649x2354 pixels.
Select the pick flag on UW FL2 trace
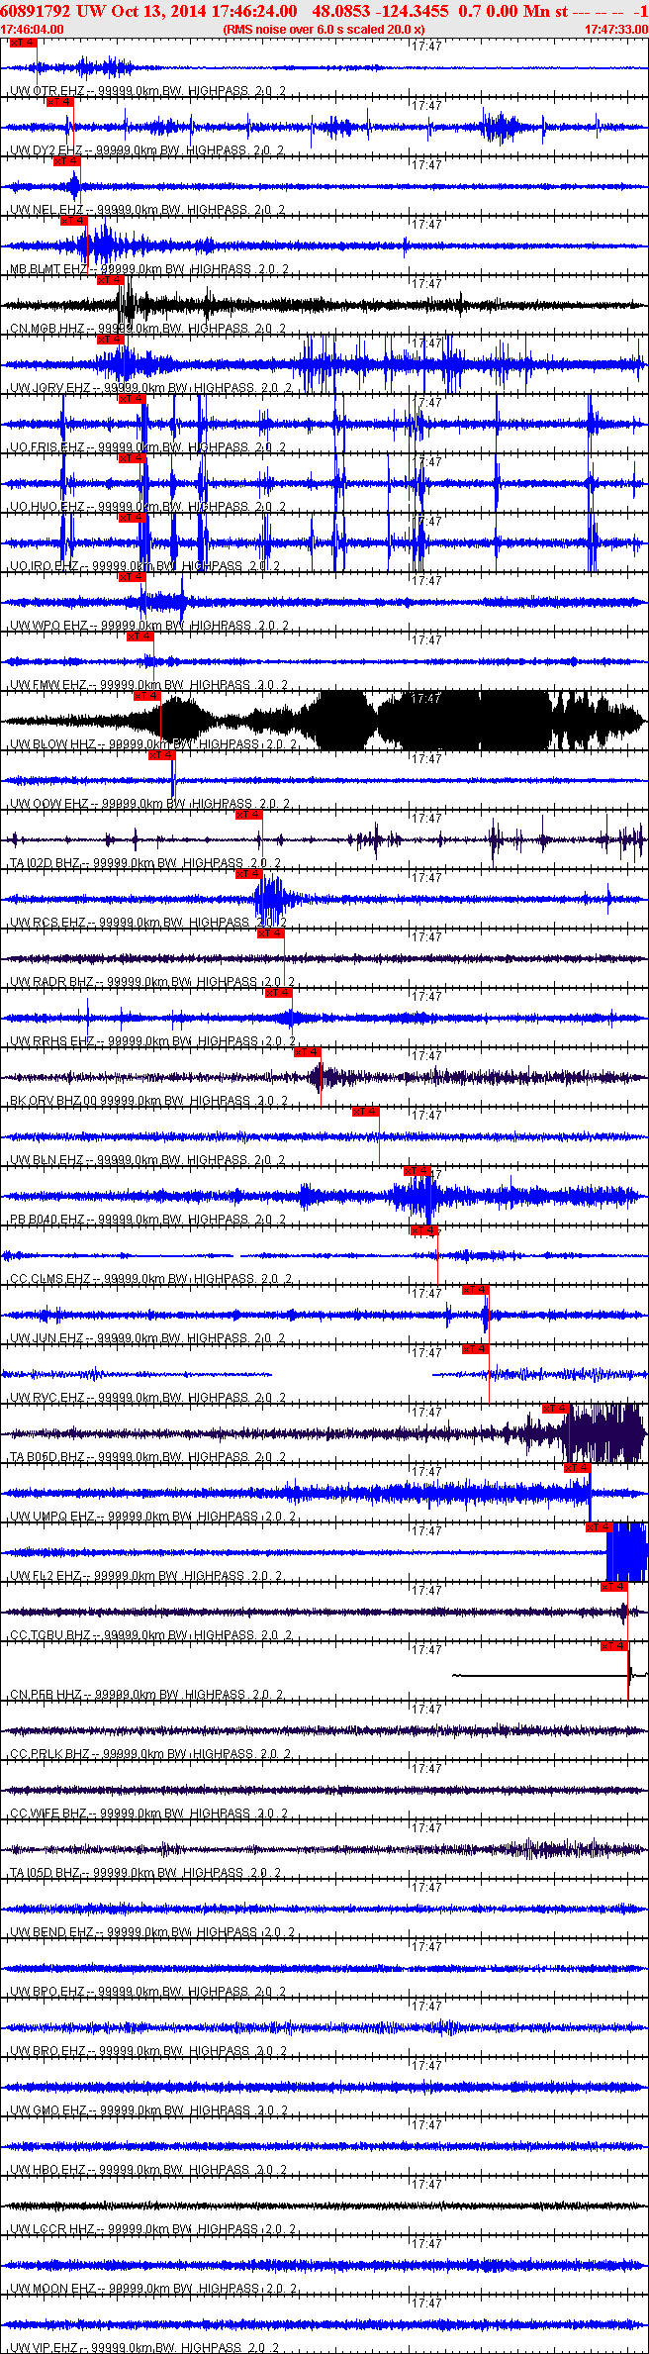599,1527
